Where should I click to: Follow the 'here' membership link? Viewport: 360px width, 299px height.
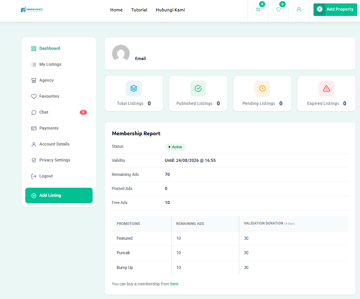[x=174, y=284]
